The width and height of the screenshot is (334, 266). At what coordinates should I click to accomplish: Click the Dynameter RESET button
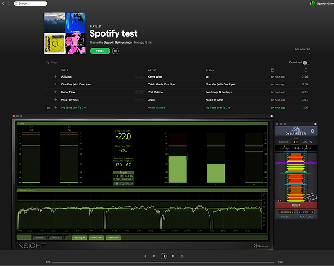click(x=296, y=205)
